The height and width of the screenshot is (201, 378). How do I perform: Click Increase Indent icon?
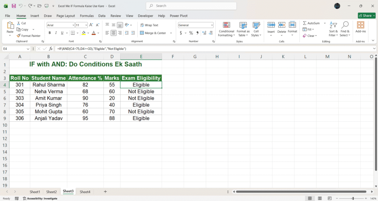coord(133,33)
